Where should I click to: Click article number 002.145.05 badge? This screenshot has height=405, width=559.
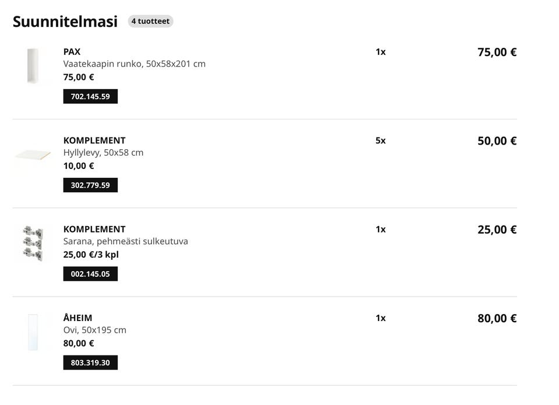[90, 274]
